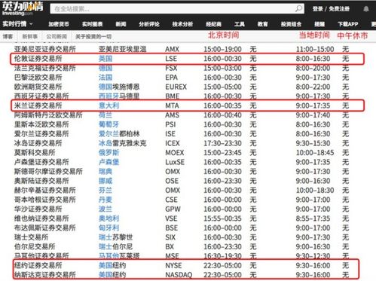The image size is (376, 281).
Task: Click the 免费注册 link
Action: click(339, 9)
